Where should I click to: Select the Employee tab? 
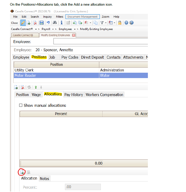click(21, 57)
